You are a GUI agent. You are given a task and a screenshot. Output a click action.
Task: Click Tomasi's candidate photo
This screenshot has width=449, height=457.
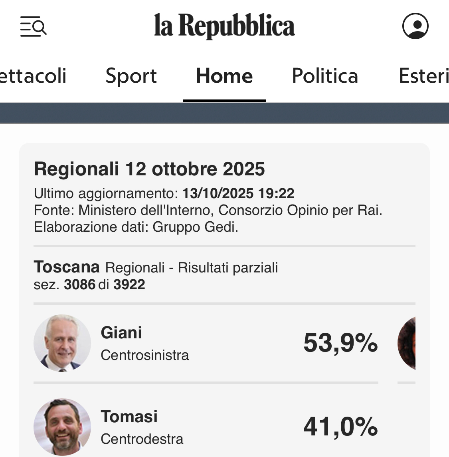(62, 427)
